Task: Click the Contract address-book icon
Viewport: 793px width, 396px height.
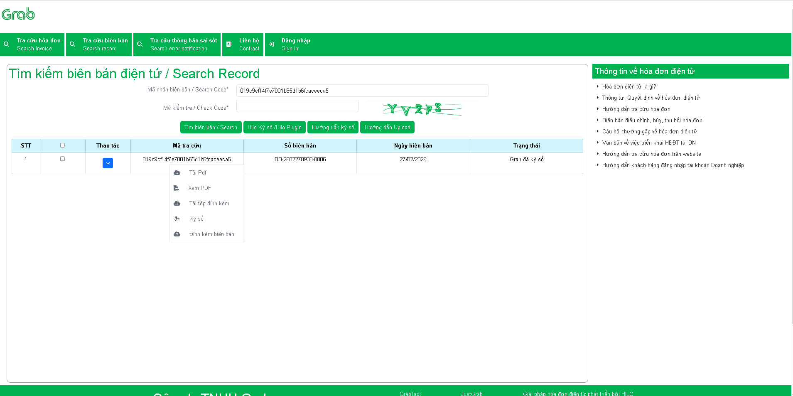Action: coord(229,44)
